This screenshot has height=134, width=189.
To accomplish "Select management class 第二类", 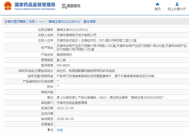I will pos(61,60).
